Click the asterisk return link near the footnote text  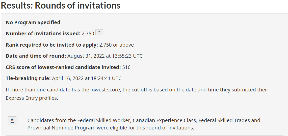[x=12, y=120]
